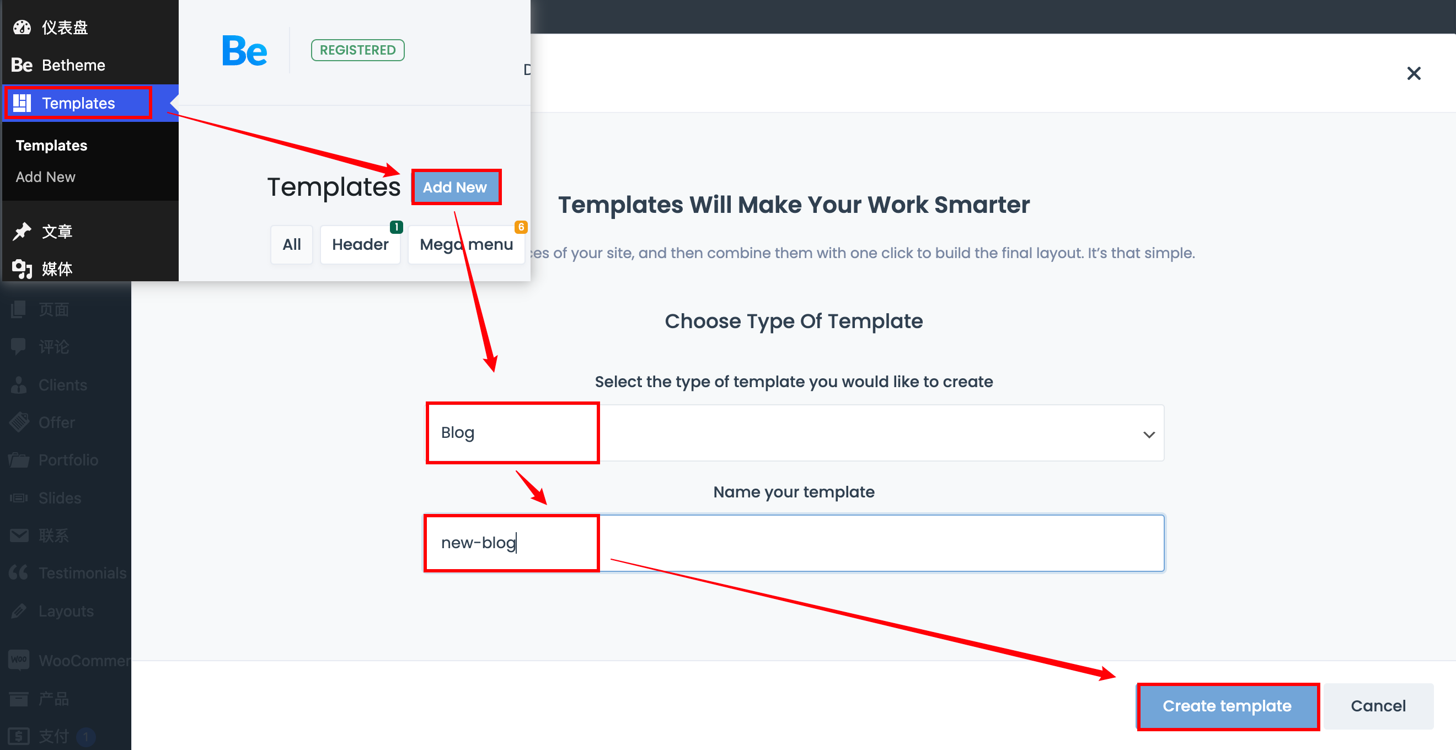Image resolution: width=1456 pixels, height=750 pixels.
Task: Click the All templates tab
Action: coord(291,244)
